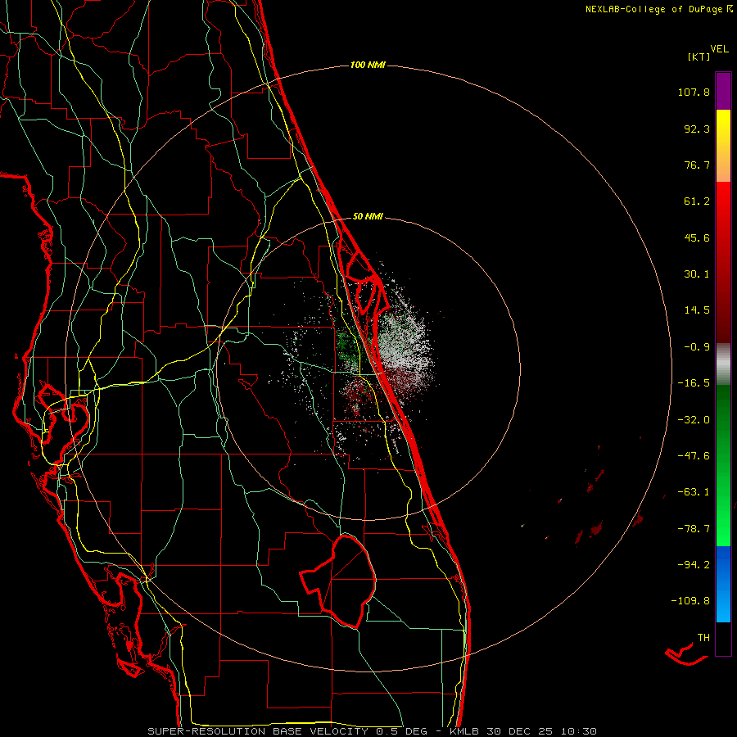Select the -32.0 scale value

pos(694,420)
